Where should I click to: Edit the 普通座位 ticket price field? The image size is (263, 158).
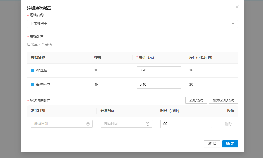(x=159, y=85)
